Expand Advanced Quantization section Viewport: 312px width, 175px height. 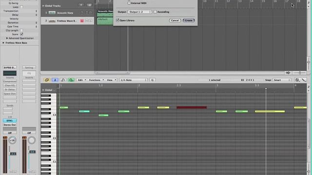pyautogui.click(x=7, y=38)
